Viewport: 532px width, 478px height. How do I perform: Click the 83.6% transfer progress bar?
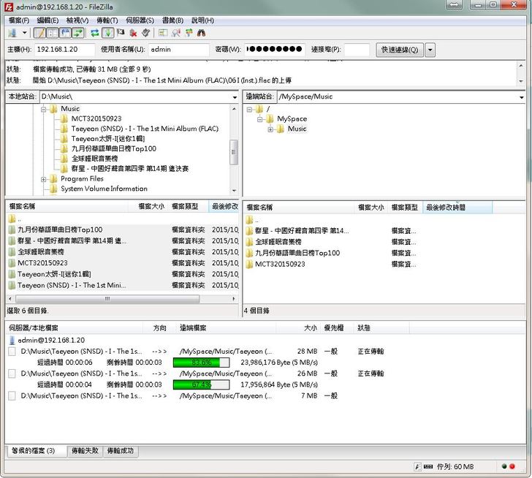point(201,362)
